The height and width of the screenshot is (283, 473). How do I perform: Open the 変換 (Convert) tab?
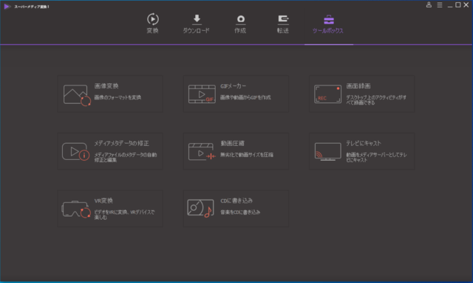click(153, 24)
